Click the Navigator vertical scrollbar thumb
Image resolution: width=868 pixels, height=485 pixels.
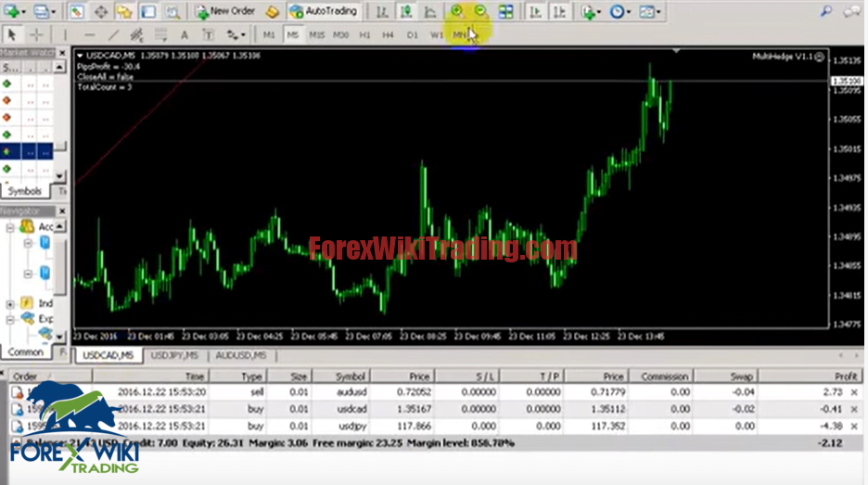point(59,266)
